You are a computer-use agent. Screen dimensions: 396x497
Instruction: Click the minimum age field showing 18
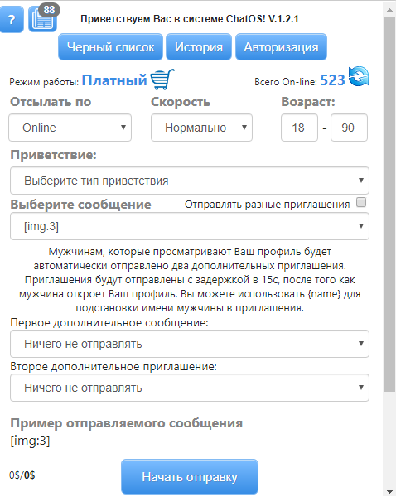(299, 128)
